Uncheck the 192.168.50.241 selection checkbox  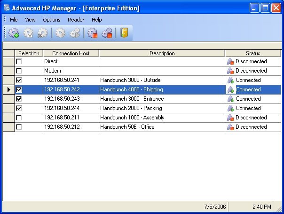click(19, 80)
